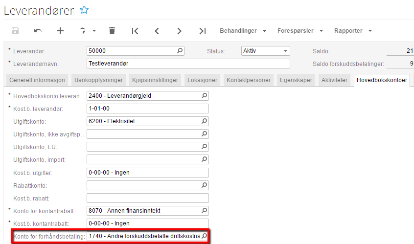Add a new supplier with plus icon
The width and height of the screenshot is (414, 244).
(x=60, y=31)
